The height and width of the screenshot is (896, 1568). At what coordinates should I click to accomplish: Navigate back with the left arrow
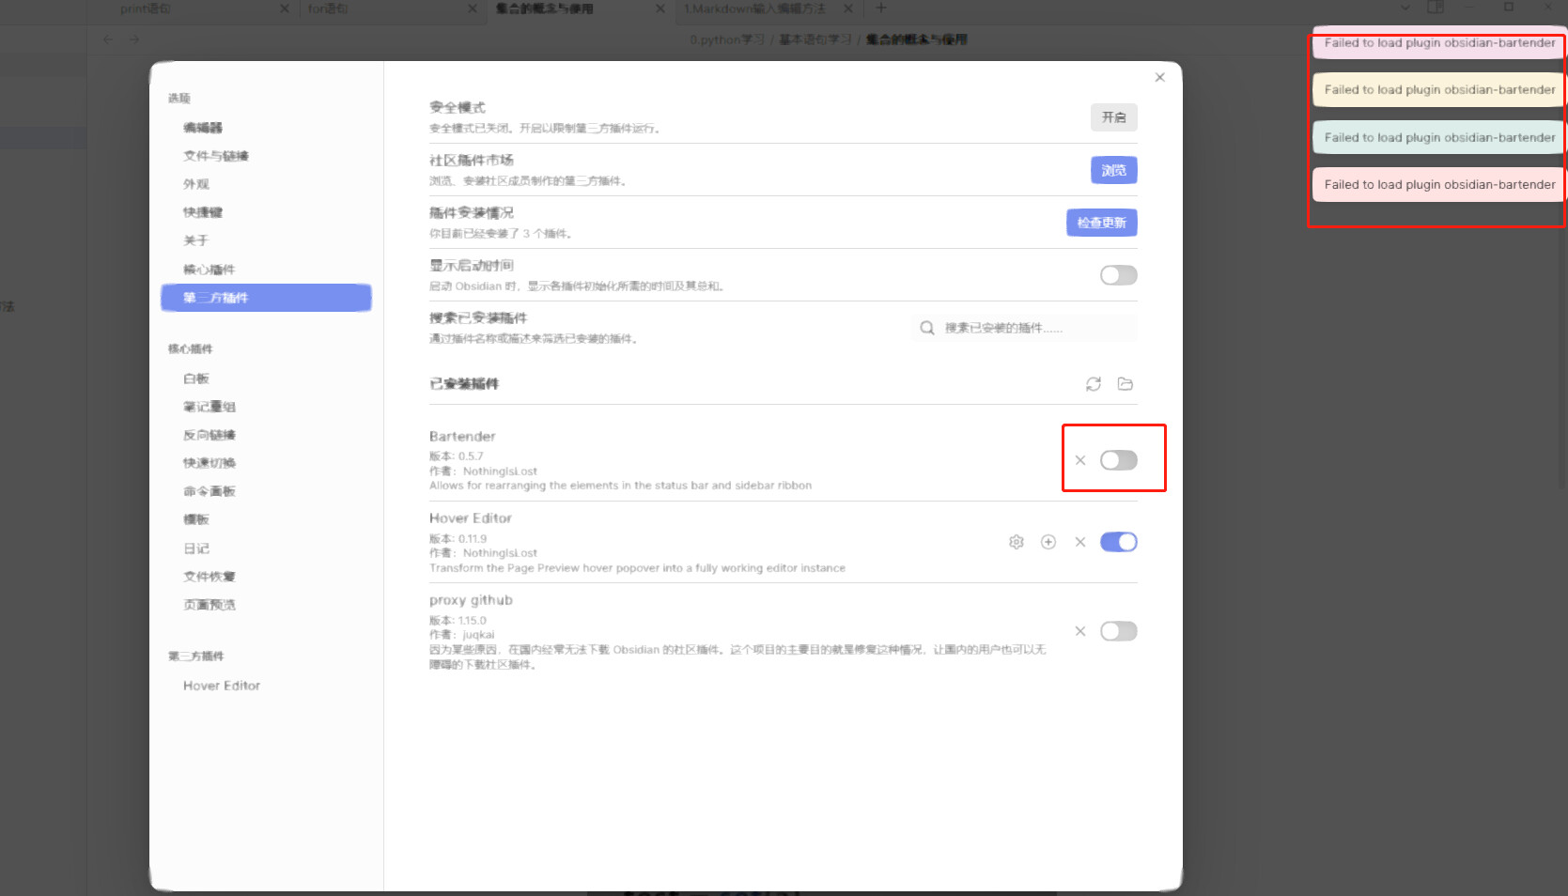107,39
